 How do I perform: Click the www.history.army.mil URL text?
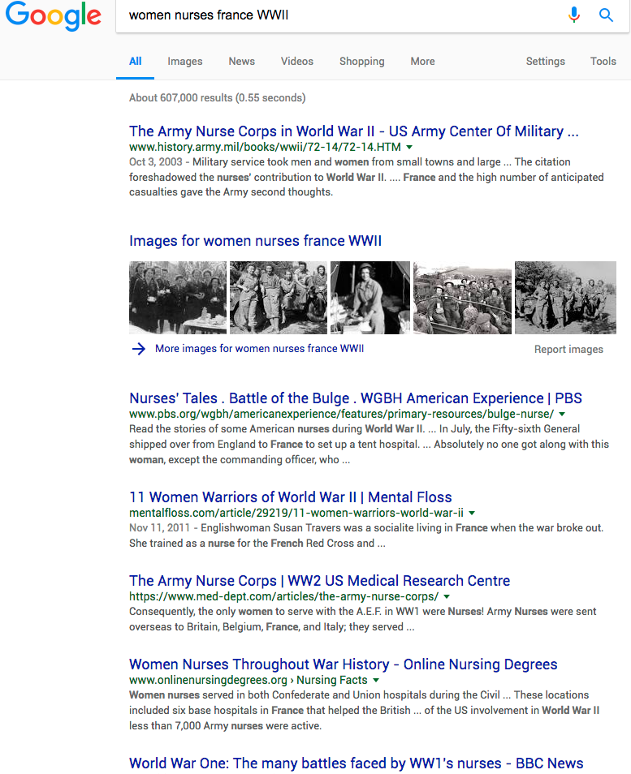(265, 147)
